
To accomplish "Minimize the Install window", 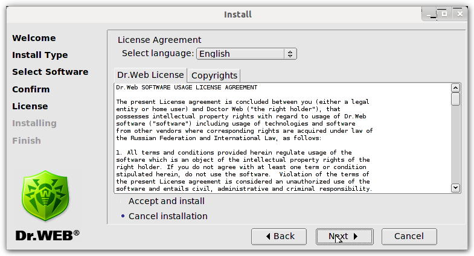I will (431, 14).
